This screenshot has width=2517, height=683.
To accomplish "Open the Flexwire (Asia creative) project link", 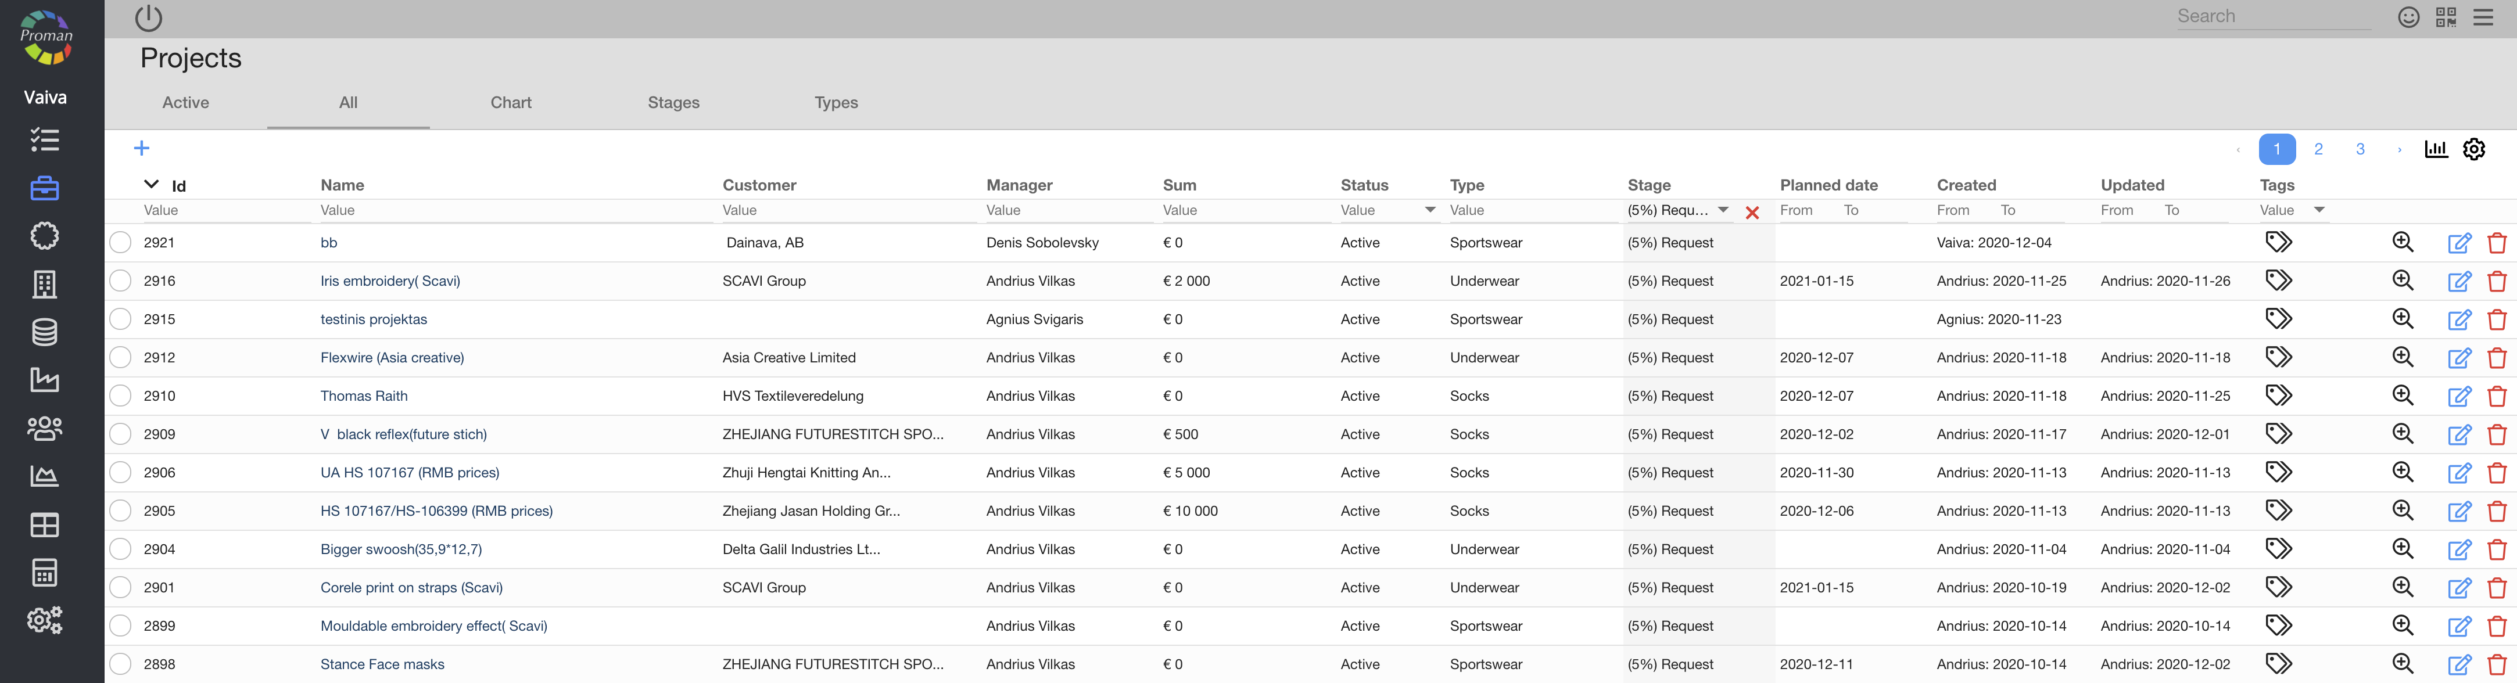I will tap(392, 358).
